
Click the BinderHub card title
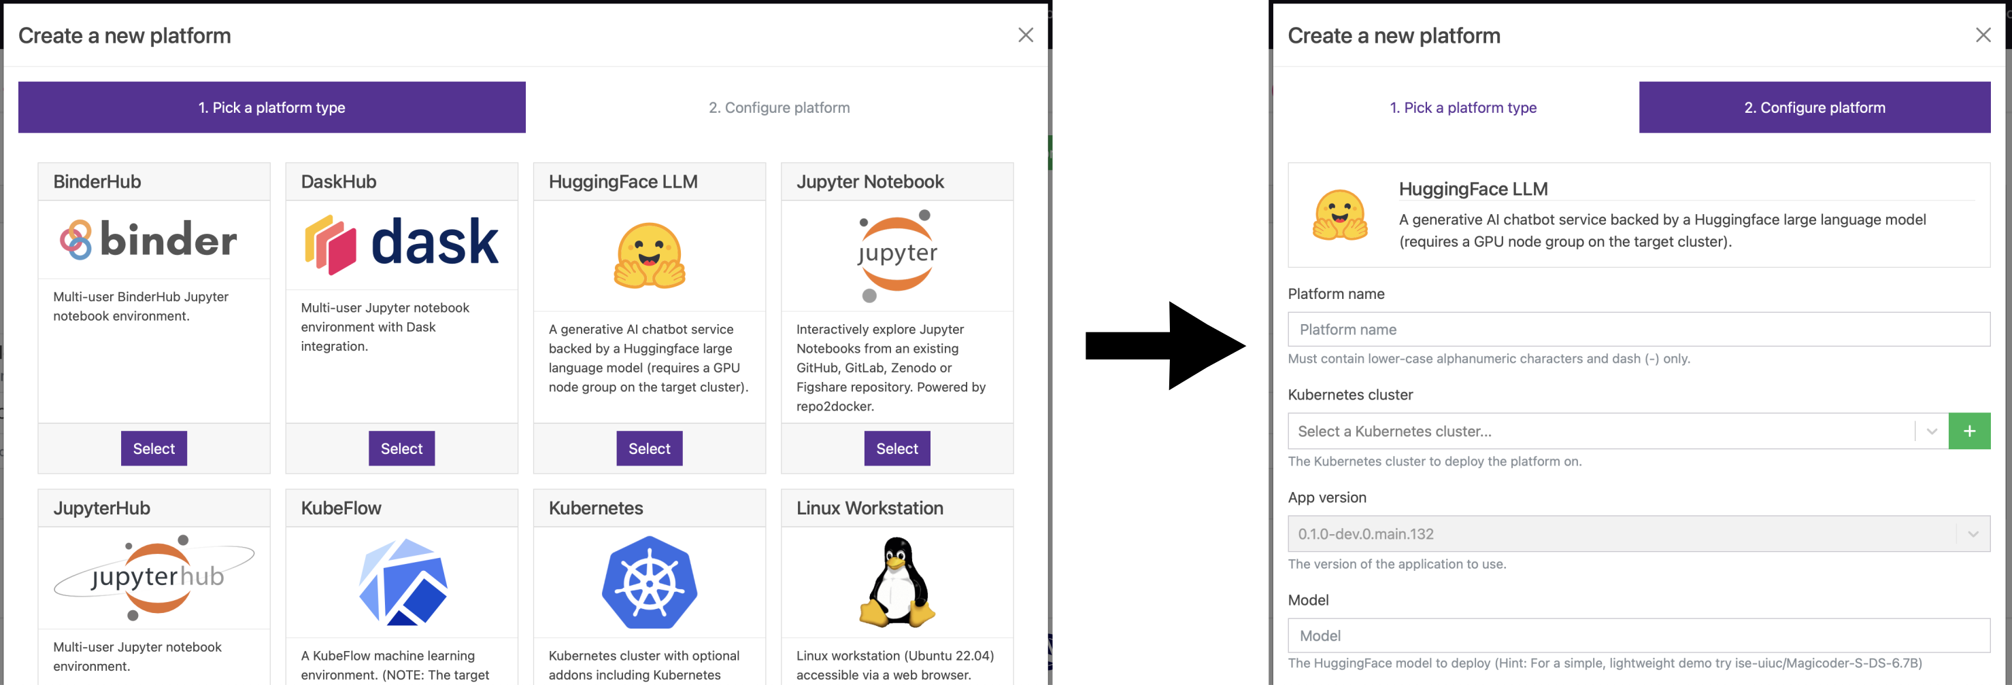[x=97, y=181]
